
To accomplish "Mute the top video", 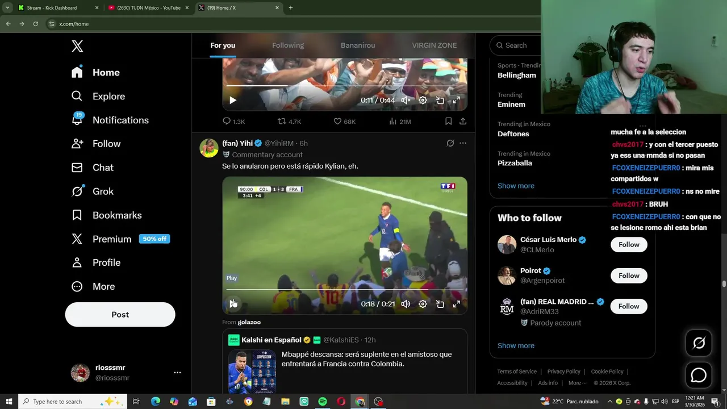I will point(406,100).
